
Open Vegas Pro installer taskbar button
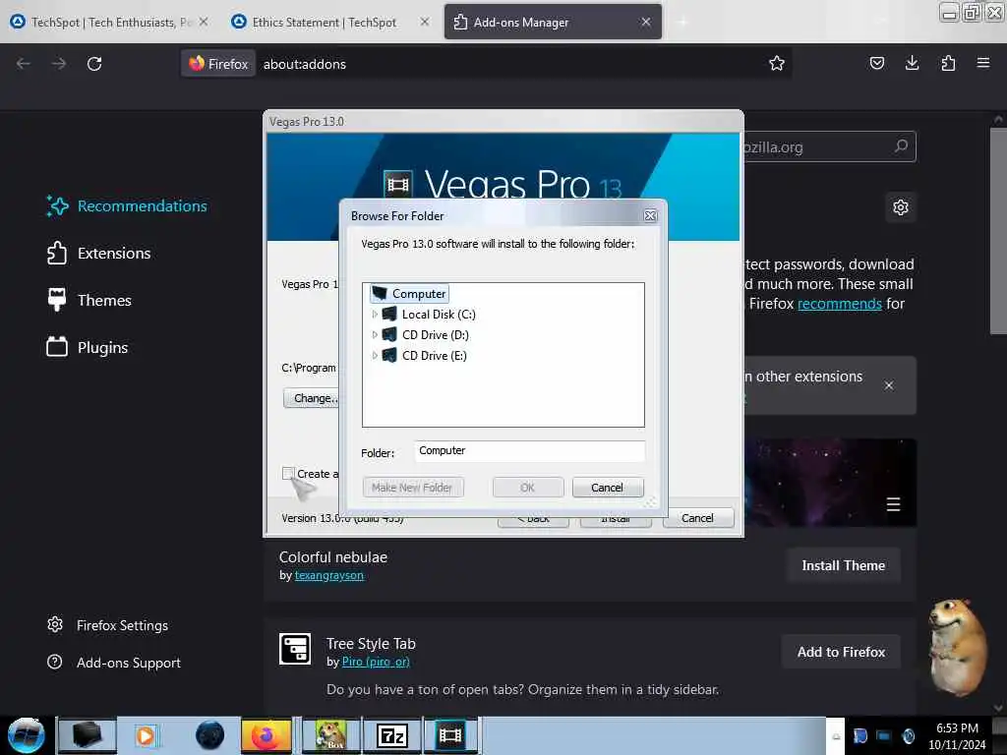pyautogui.click(x=450, y=735)
